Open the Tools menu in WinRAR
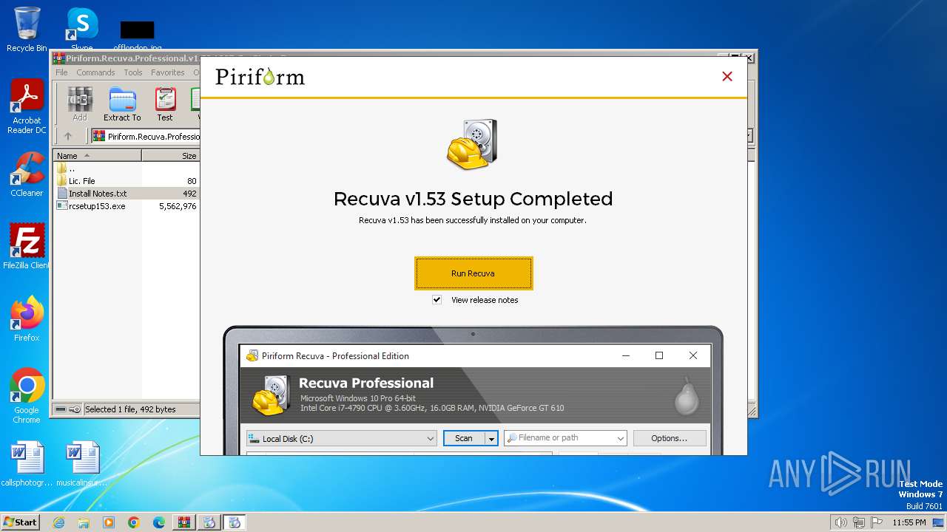 (133, 72)
